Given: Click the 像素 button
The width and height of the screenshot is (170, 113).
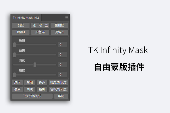Looking at the screenshot, I should pos(17,89).
